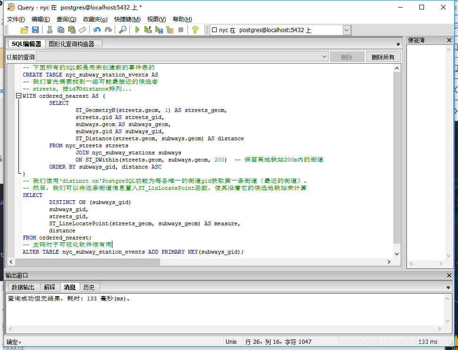Click the editor vertical scrollbar thumb
Image resolution: width=458 pixels, height=350 pixels.
pyautogui.click(x=397, y=158)
